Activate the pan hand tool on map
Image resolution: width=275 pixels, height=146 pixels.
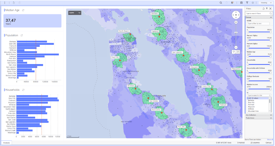click(238, 52)
